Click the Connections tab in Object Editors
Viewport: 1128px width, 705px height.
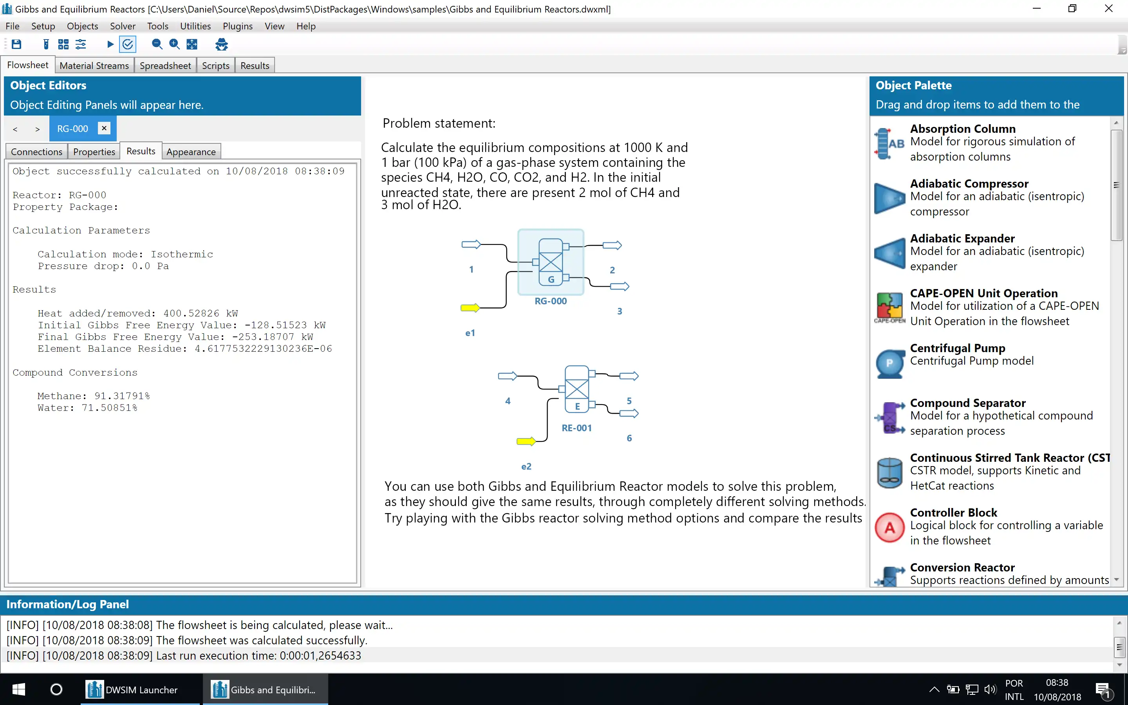point(36,151)
